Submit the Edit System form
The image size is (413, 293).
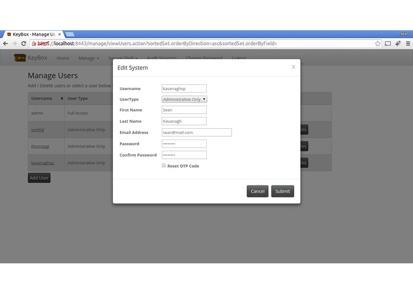click(283, 192)
